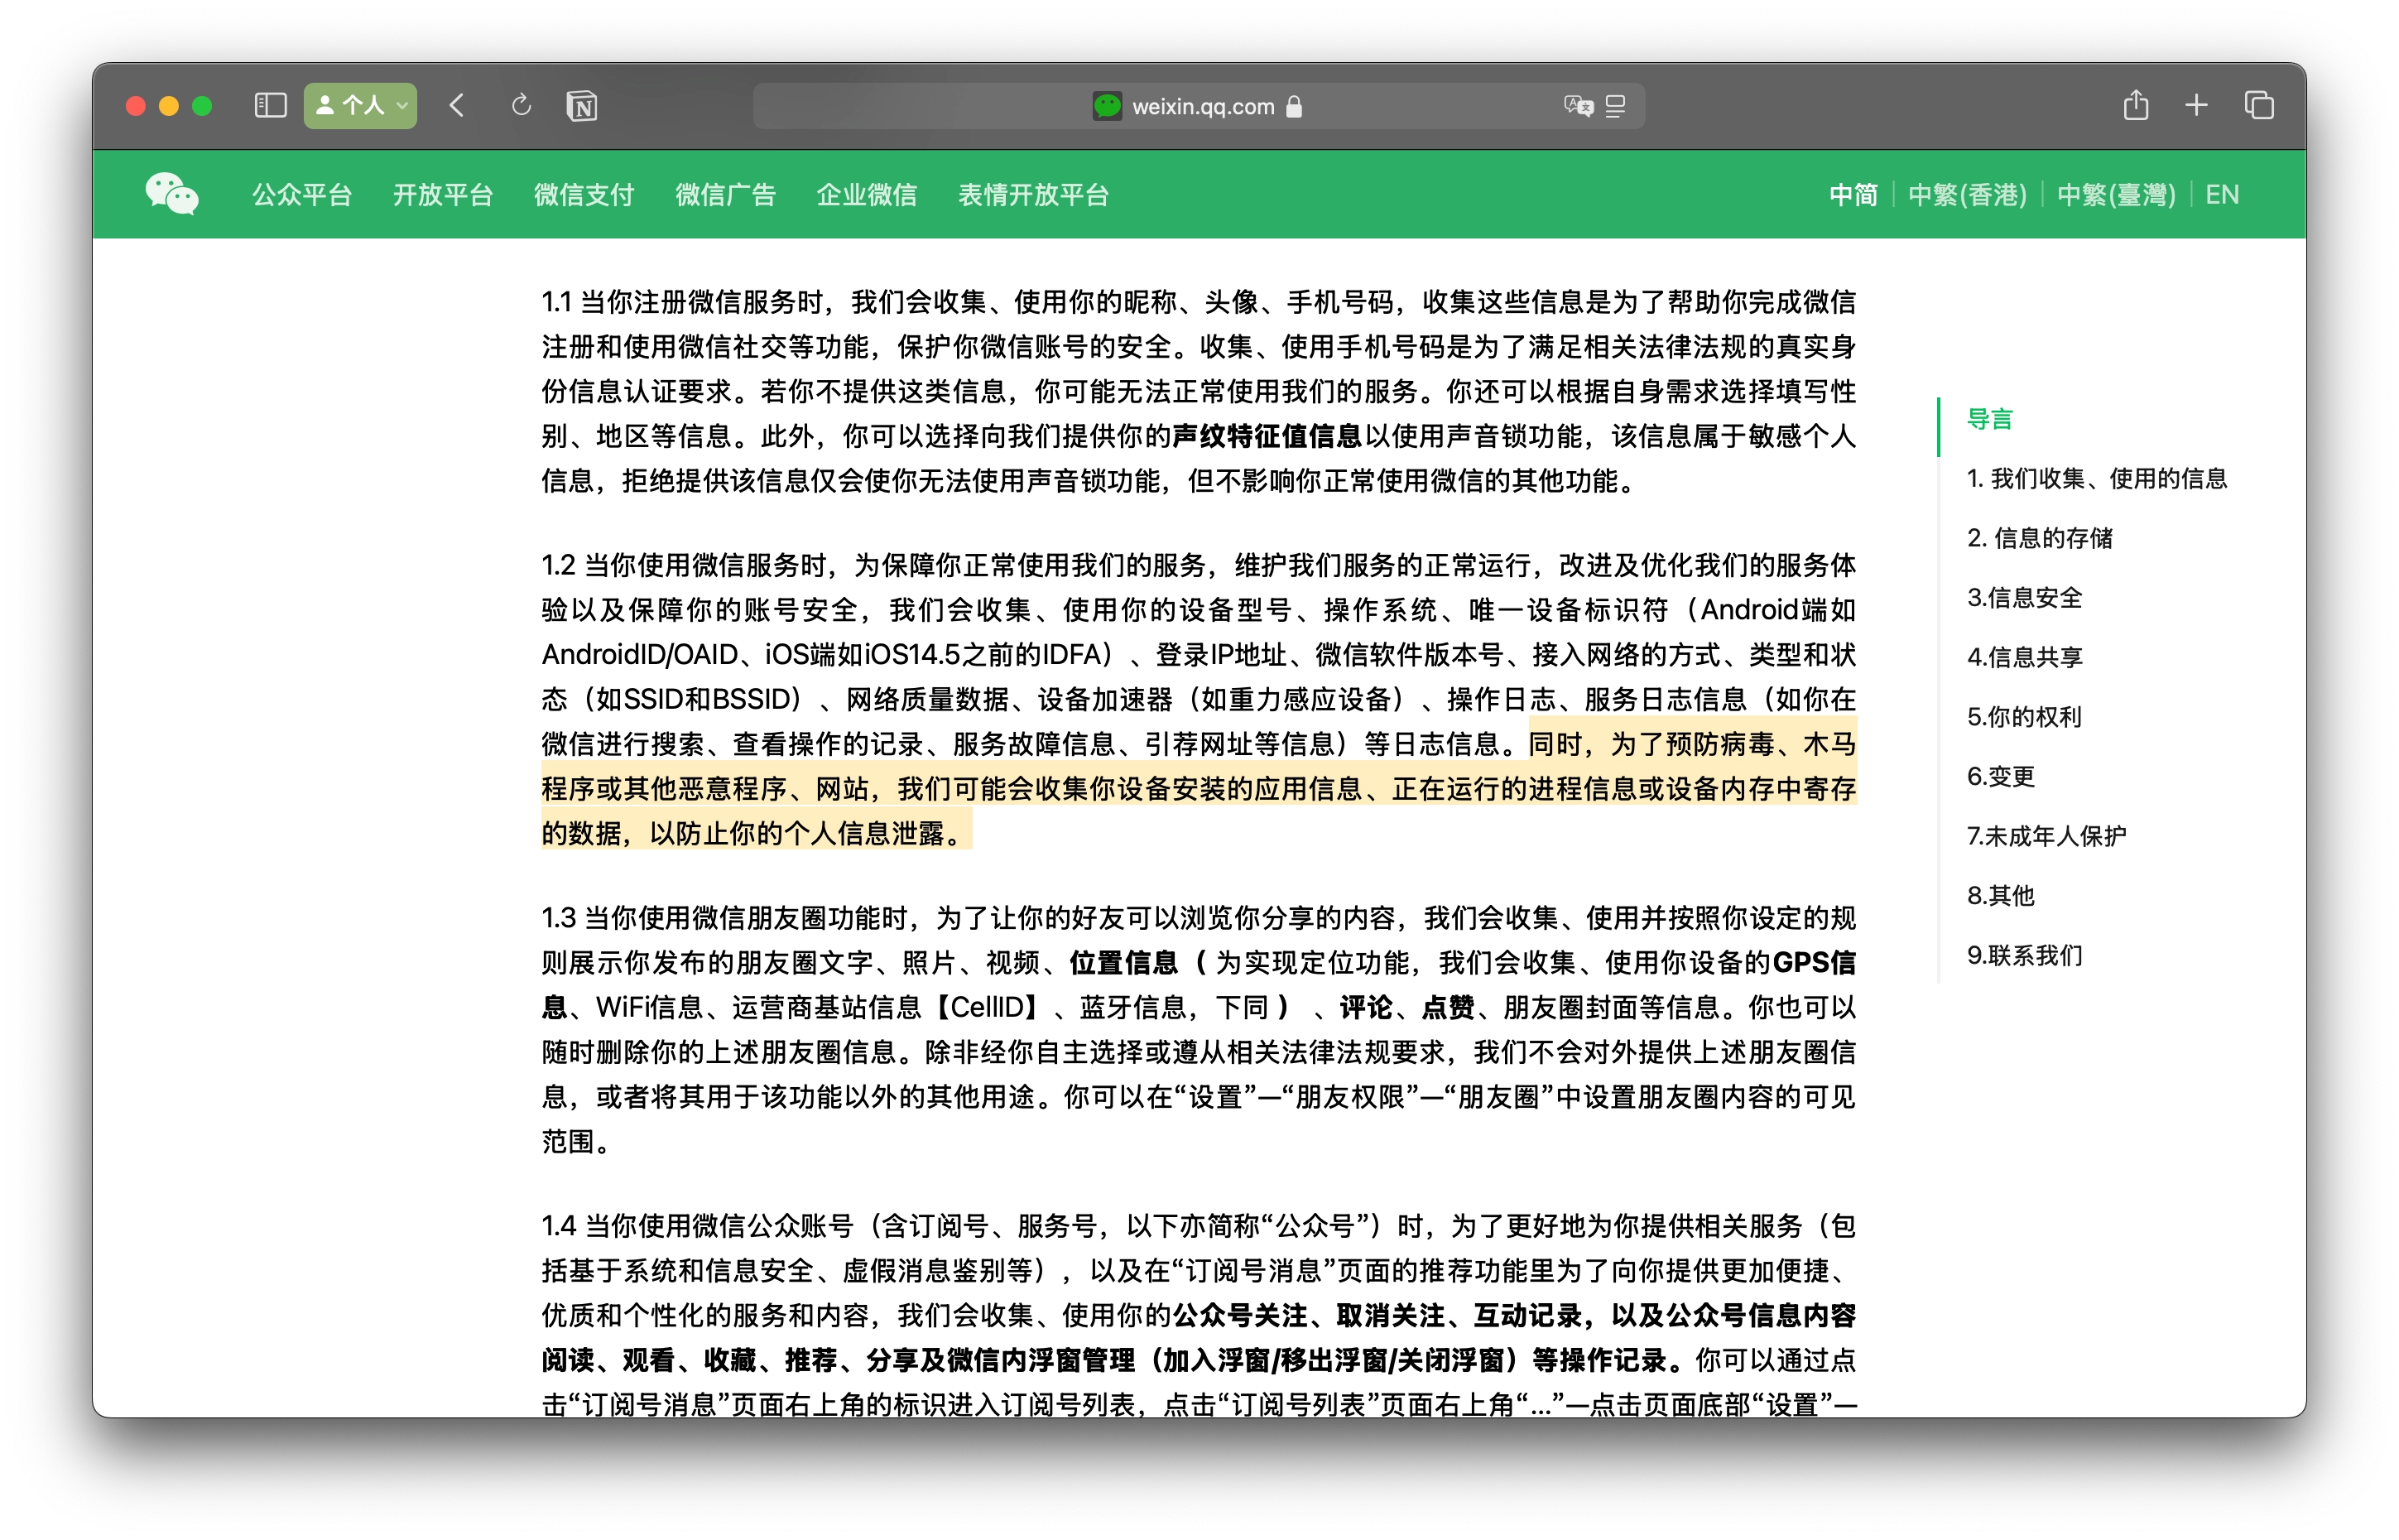The height and width of the screenshot is (1540, 2399).
Task: Click the translate page icon
Action: 1579,106
